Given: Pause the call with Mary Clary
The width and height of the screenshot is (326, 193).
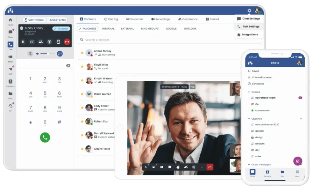Looking at the screenshot, I should [x=23, y=42].
